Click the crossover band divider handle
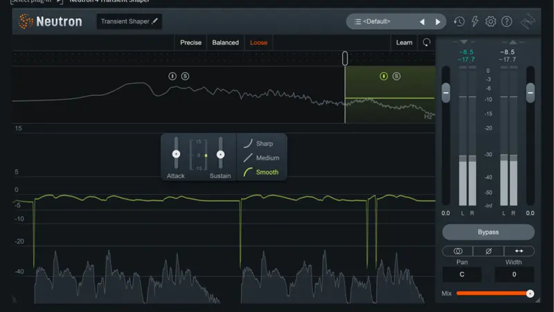 click(x=345, y=58)
